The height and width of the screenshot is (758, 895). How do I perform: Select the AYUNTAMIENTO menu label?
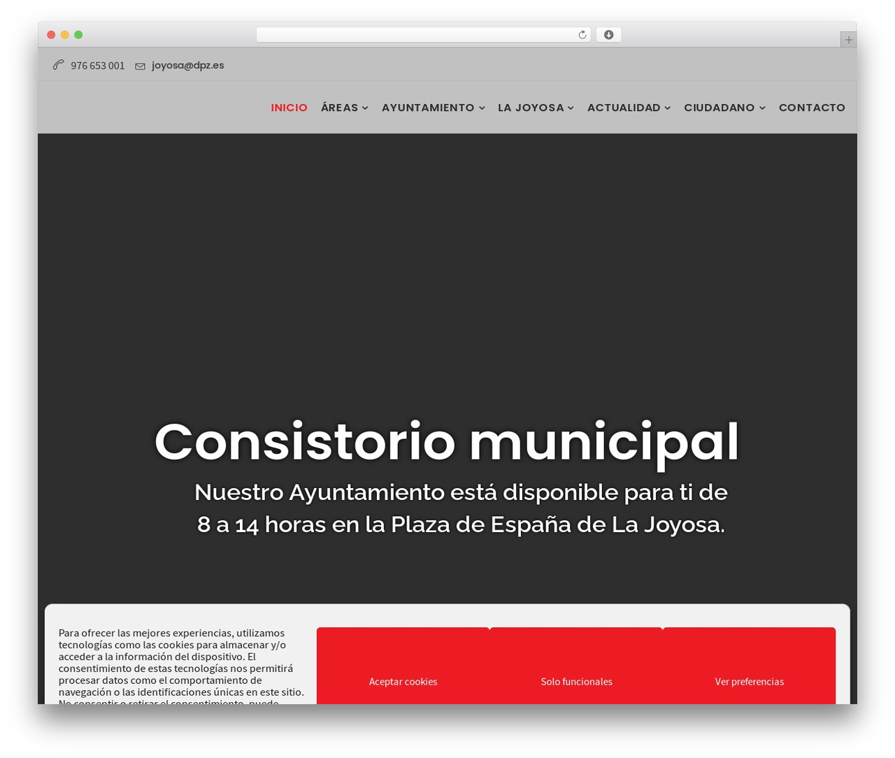(428, 108)
